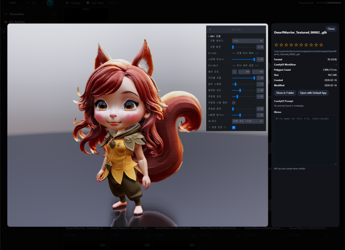Click the palette filter icon in toolbar
Viewport: 345px width, 250px height.
point(34,3)
